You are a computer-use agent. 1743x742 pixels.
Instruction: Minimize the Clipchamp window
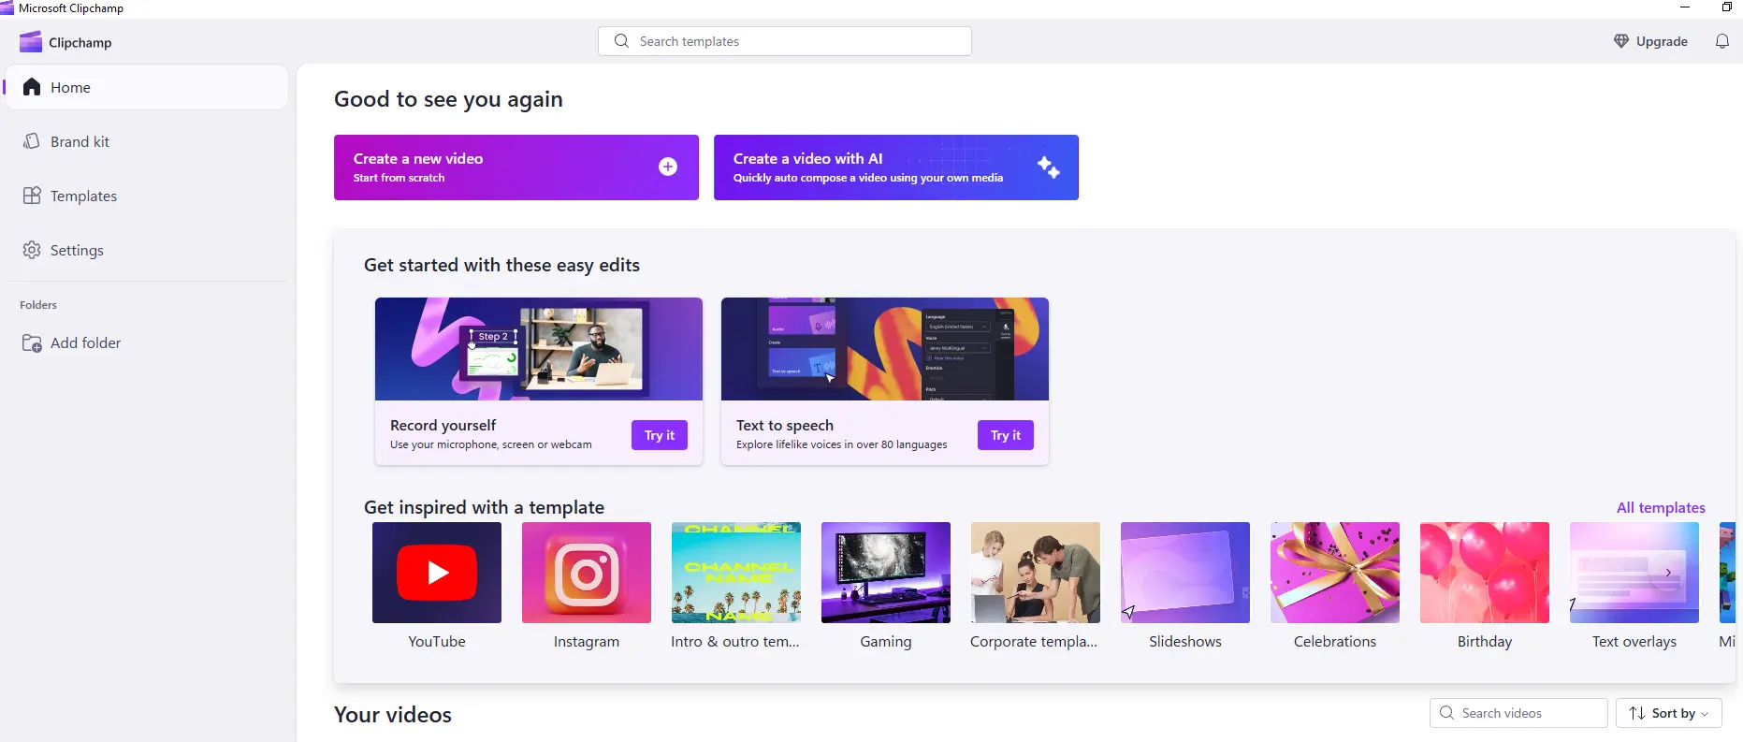tap(1685, 7)
